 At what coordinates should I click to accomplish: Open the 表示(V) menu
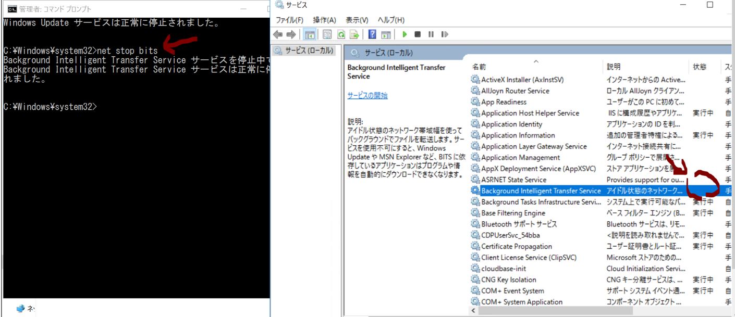357,20
